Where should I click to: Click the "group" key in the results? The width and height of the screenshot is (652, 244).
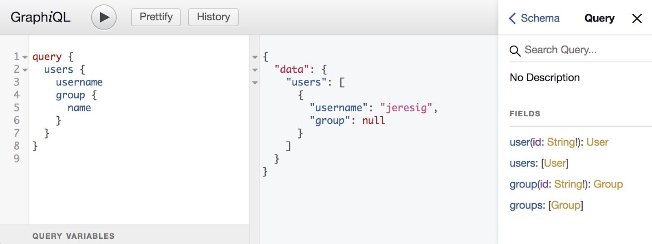click(x=330, y=121)
